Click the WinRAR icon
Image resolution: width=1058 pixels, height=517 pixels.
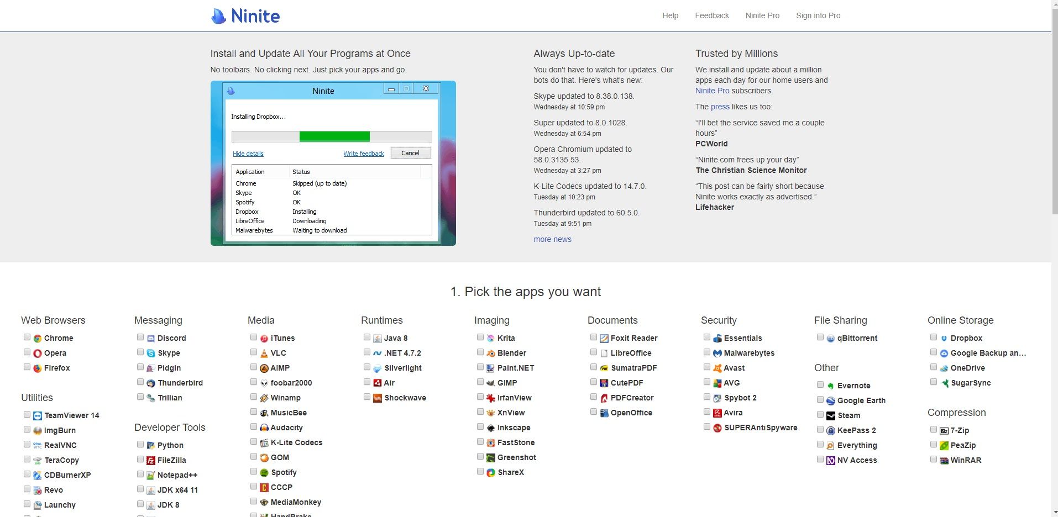click(944, 461)
